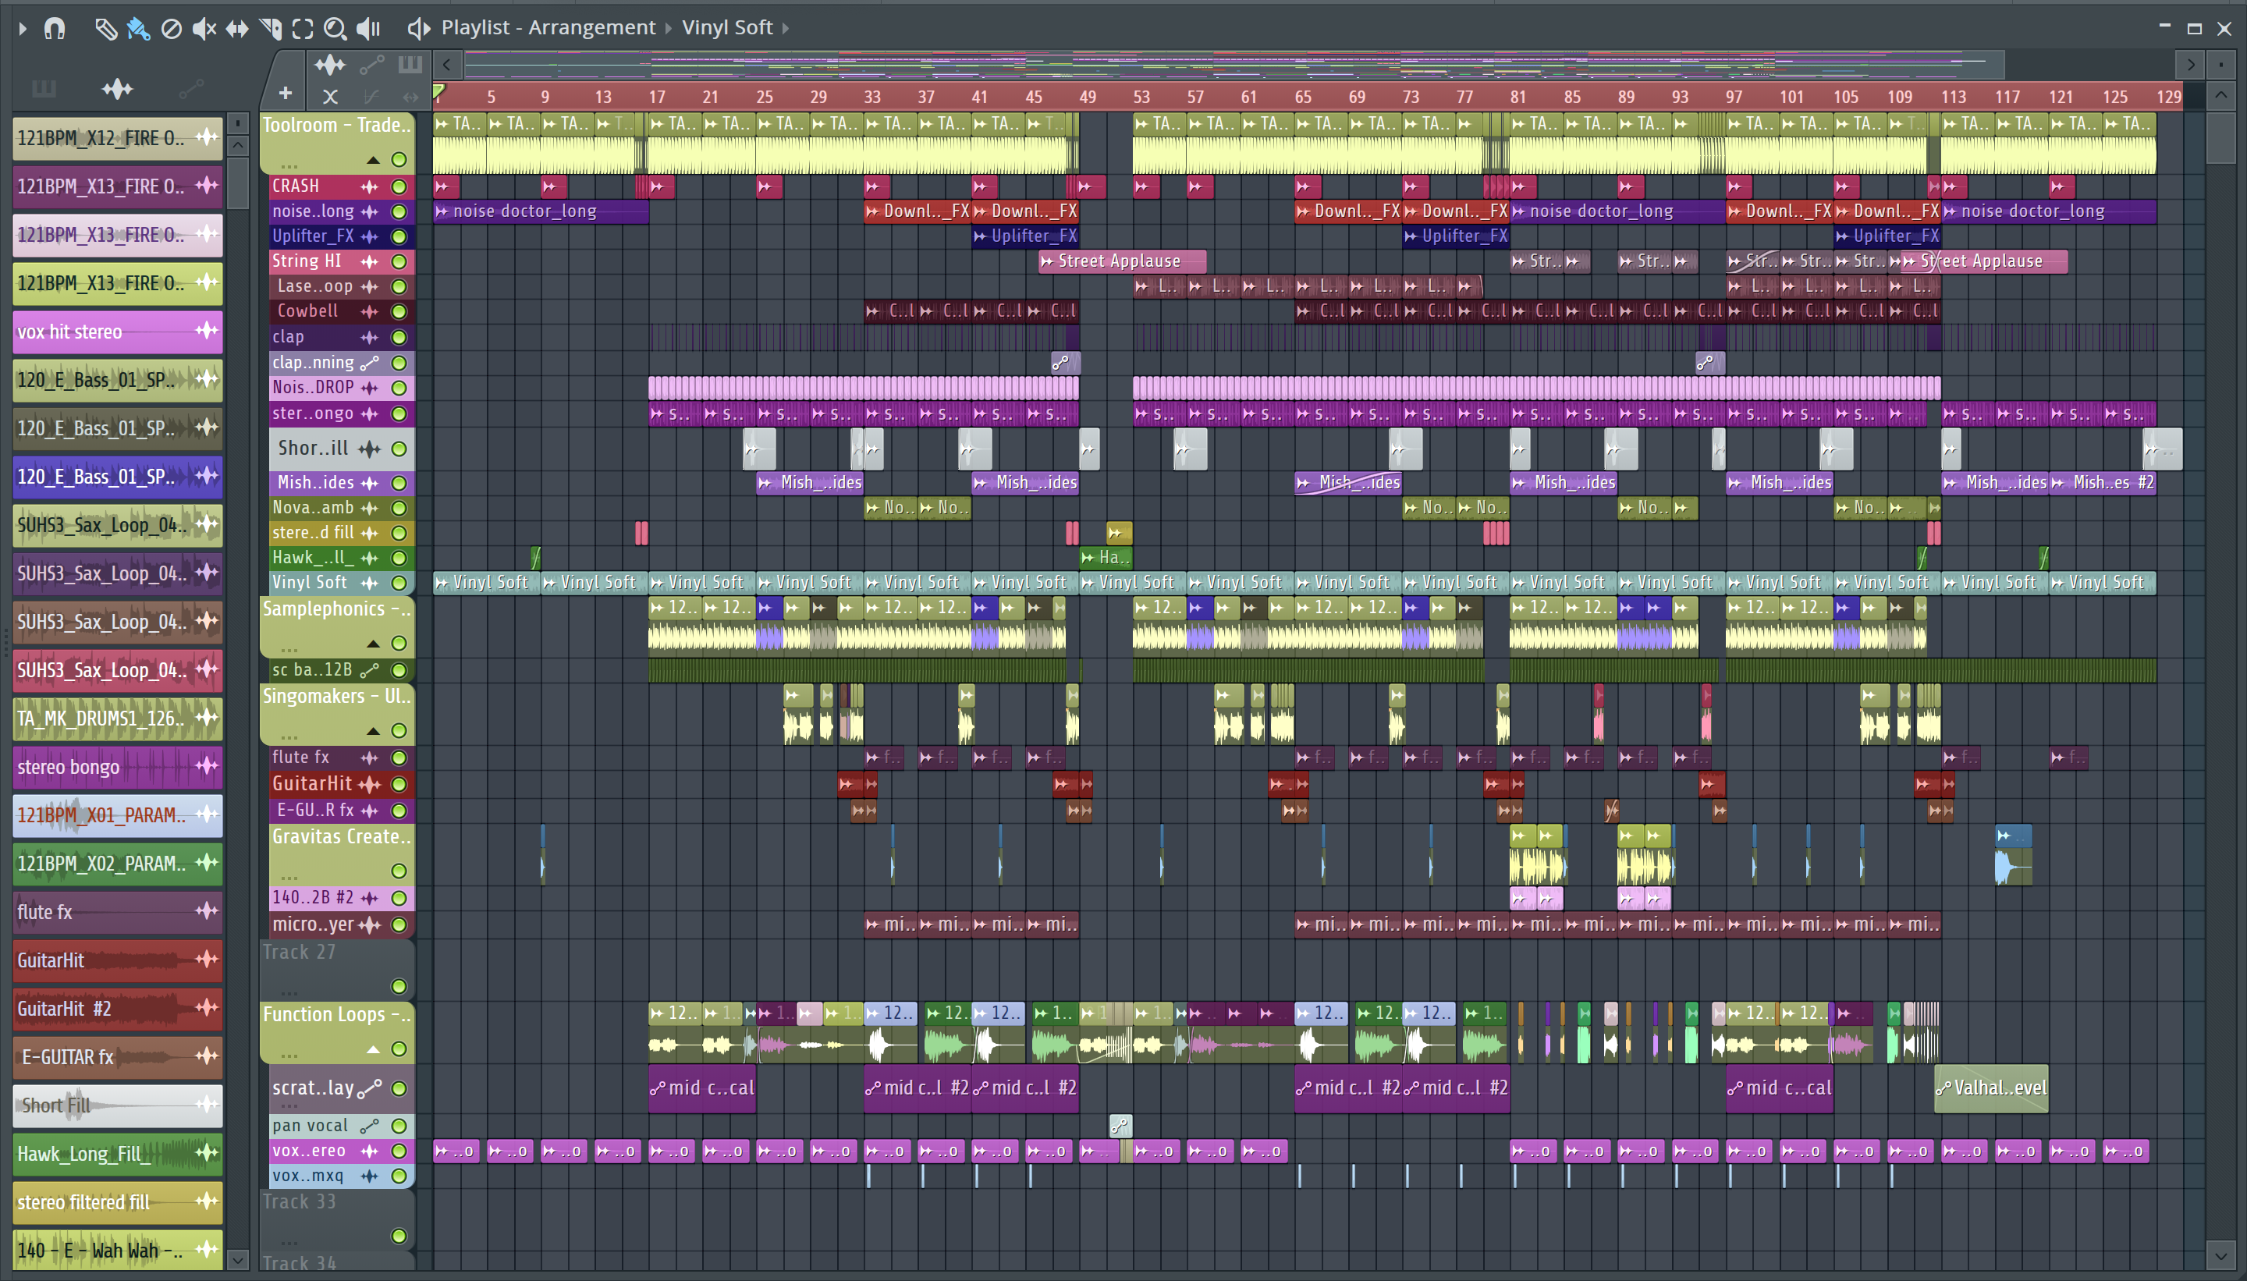Select the Delete tool
Image resolution: width=2247 pixels, height=1281 pixels.
[172, 29]
